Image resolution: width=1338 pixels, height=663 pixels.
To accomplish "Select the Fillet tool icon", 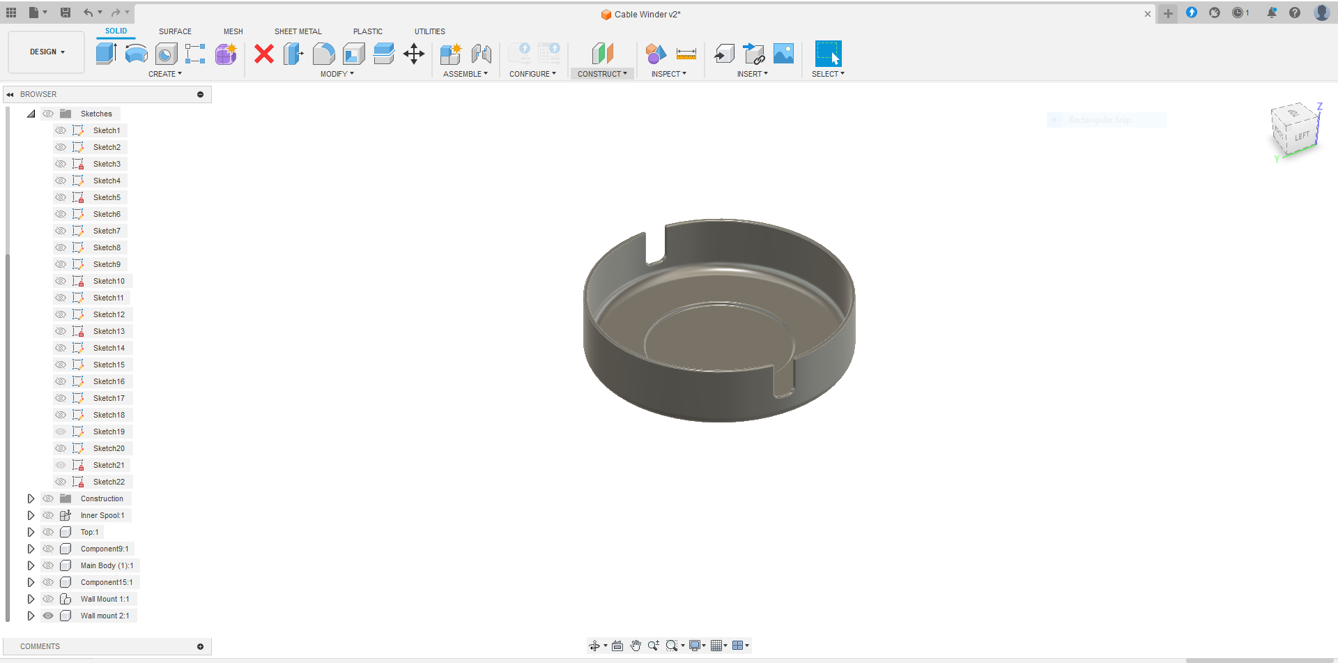I will [x=323, y=54].
